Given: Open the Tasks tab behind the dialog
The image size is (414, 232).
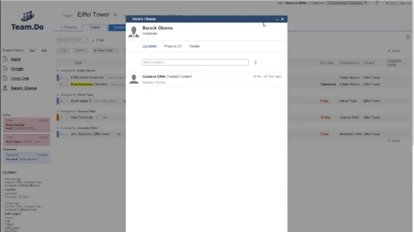Looking at the screenshot, I should 94,27.
